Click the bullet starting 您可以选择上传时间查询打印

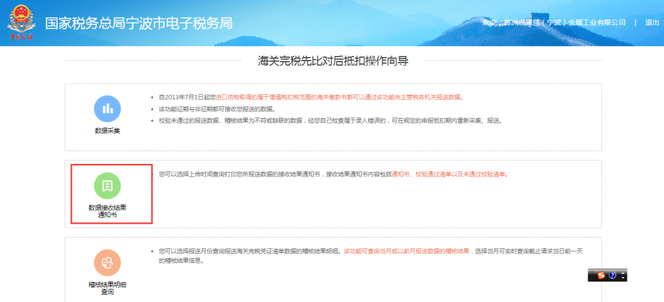point(333,174)
